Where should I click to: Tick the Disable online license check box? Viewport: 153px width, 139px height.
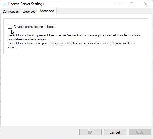10,27
